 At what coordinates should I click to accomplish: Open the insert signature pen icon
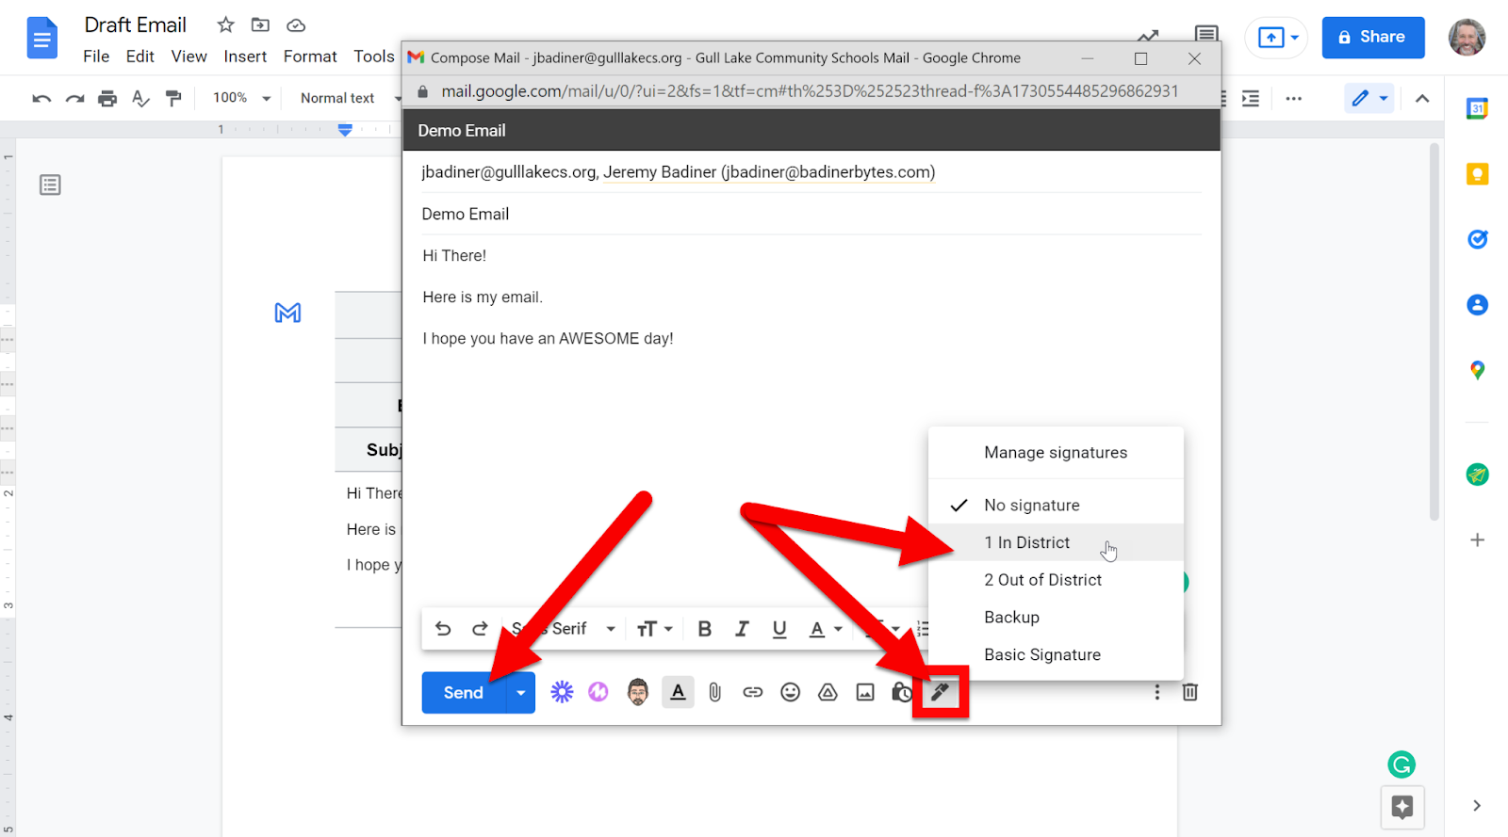(940, 693)
